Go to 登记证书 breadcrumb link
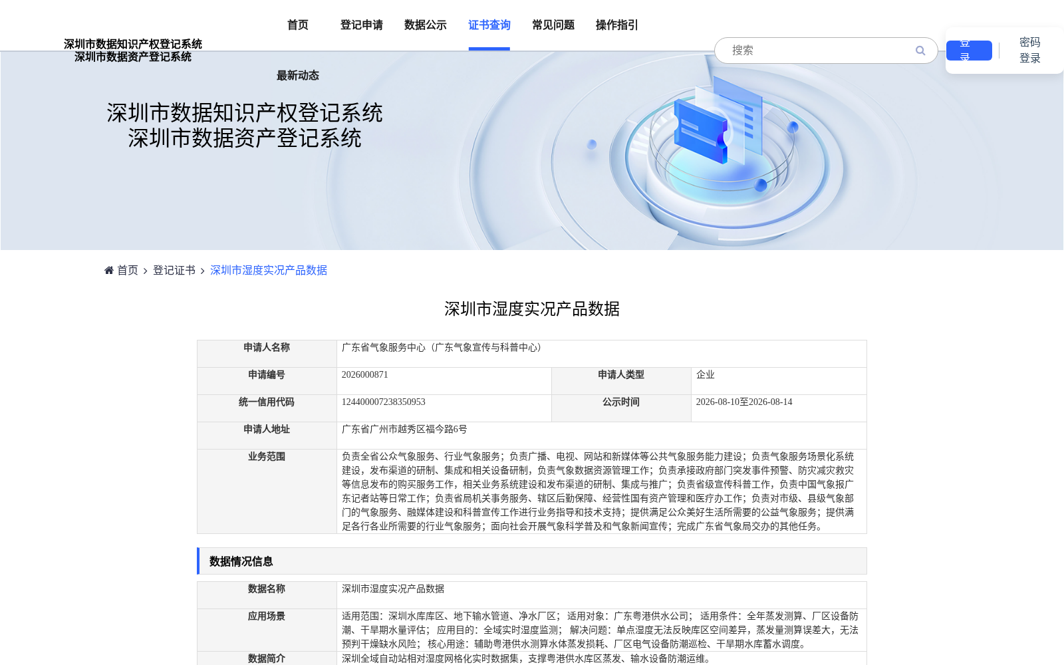Screen dimensions: 1064x665 [x=174, y=271]
